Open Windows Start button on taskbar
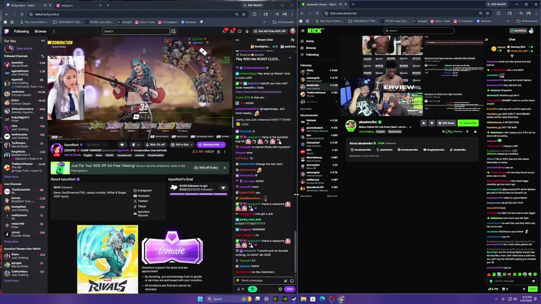The width and height of the screenshot is (541, 304). tap(200, 299)
